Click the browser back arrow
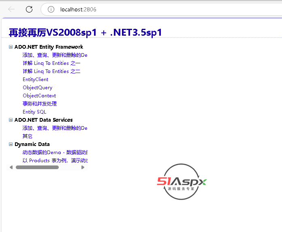Screen dimensions: 282x232 pyautogui.click(x=11, y=9)
